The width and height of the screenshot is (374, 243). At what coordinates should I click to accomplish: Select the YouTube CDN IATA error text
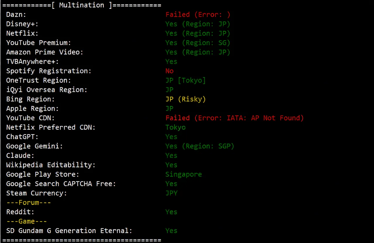[234, 118]
